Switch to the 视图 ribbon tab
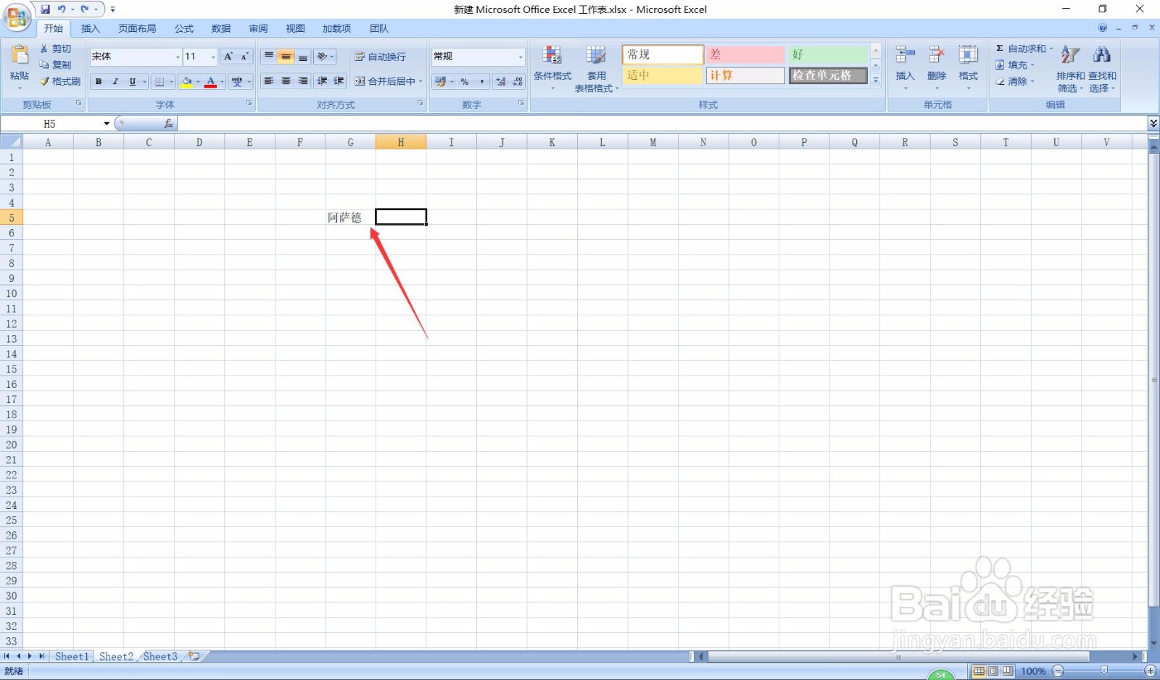The image size is (1160, 680). pyautogui.click(x=295, y=28)
